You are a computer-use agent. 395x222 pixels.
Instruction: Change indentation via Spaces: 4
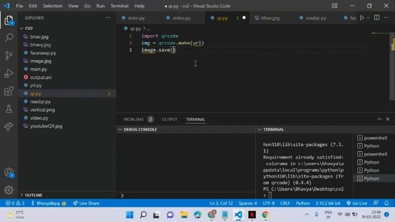point(247,203)
